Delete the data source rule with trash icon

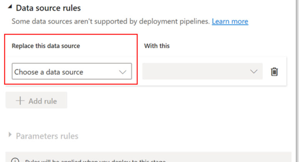[x=274, y=72]
